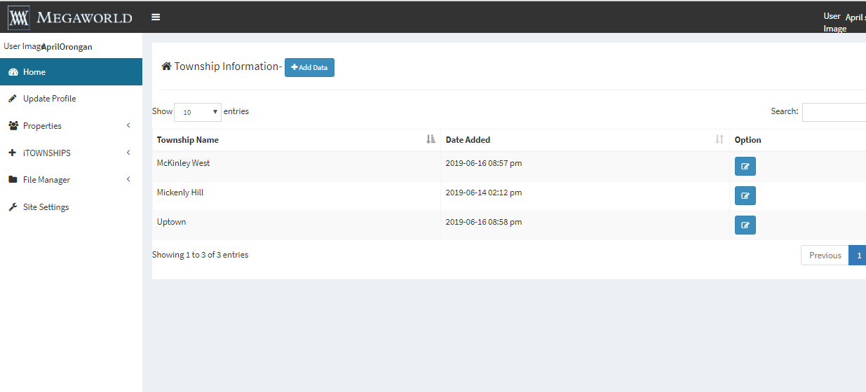Image resolution: width=866 pixels, height=392 pixels.
Task: Open the Show entries dropdown
Action: coord(198,112)
